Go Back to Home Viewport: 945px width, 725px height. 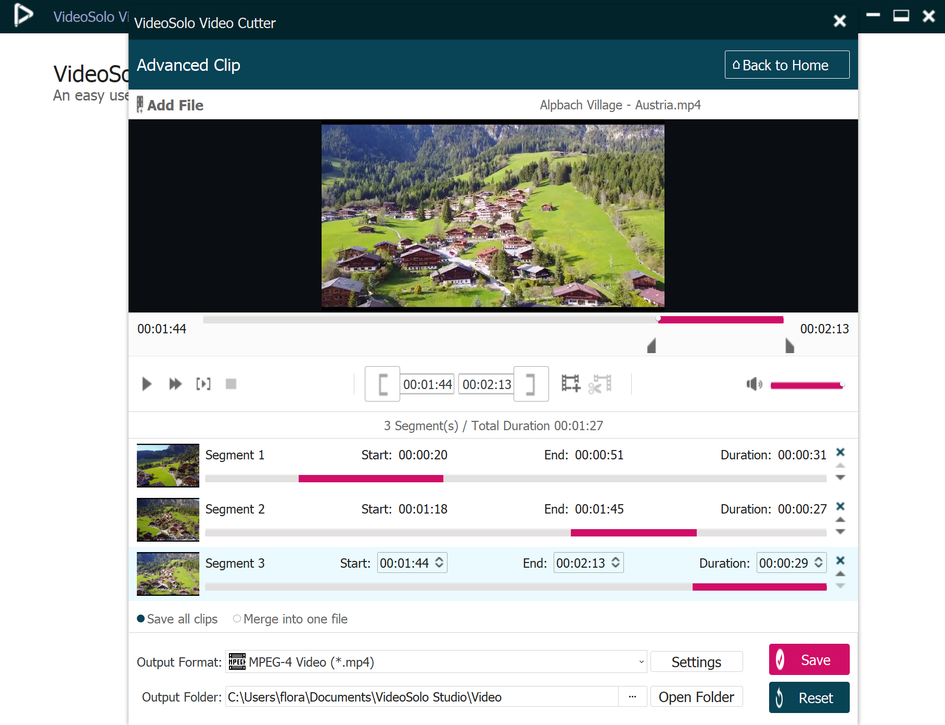click(786, 65)
